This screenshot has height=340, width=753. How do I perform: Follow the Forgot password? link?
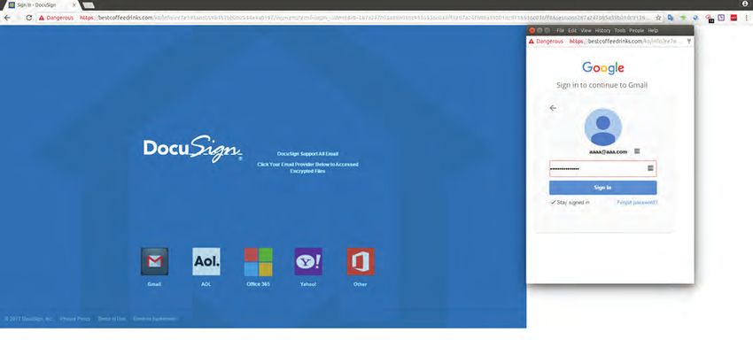[637, 203]
